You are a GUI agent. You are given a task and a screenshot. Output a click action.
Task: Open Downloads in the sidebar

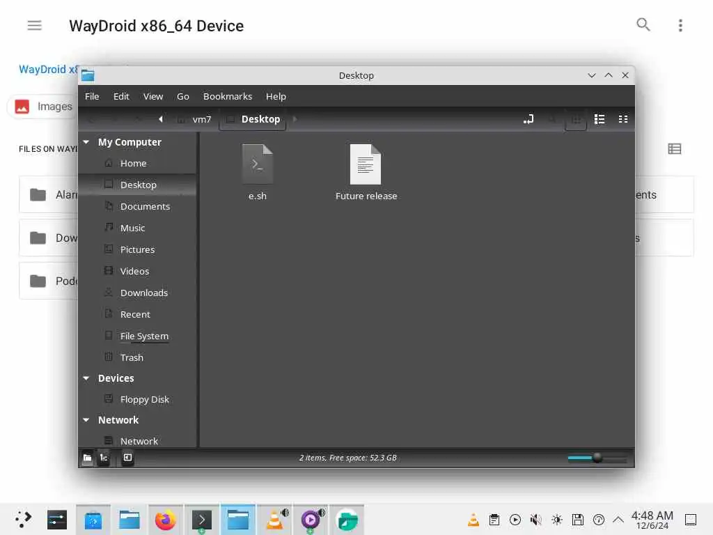click(138, 293)
